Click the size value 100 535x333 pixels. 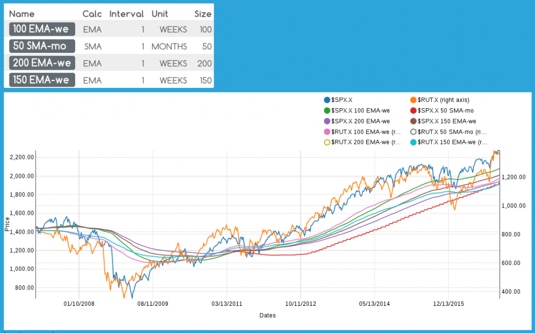pos(206,30)
